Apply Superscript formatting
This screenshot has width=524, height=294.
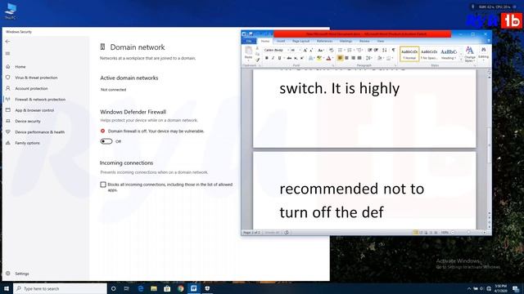tap(302, 58)
